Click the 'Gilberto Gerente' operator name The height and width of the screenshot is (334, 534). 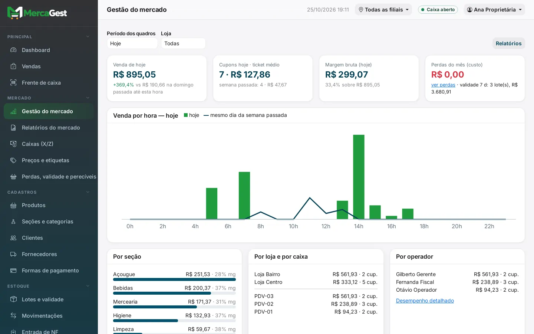(416, 274)
